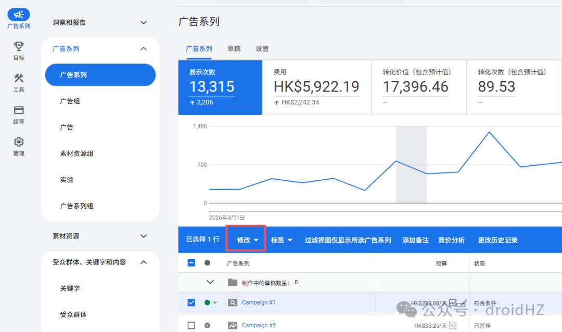This screenshot has height=332, width=562.
Task: Open 关键字 in the navigation
Action: [x=70, y=288]
